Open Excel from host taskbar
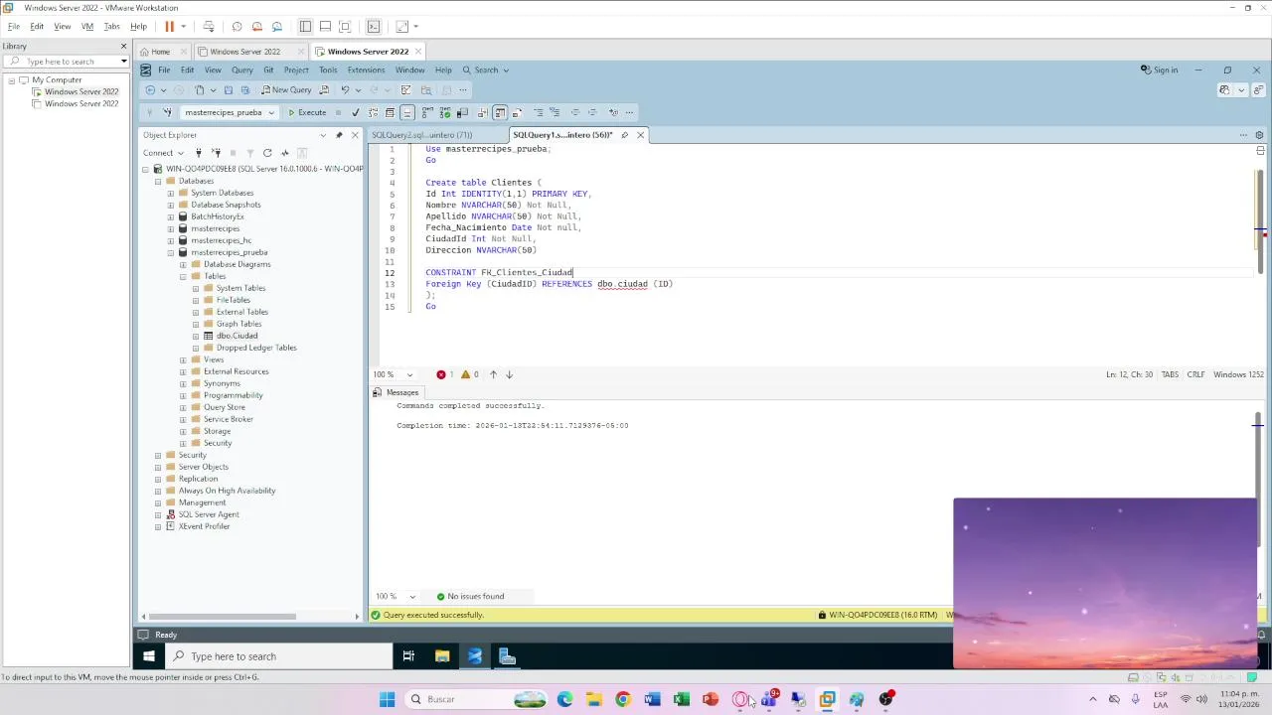 pyautogui.click(x=681, y=699)
